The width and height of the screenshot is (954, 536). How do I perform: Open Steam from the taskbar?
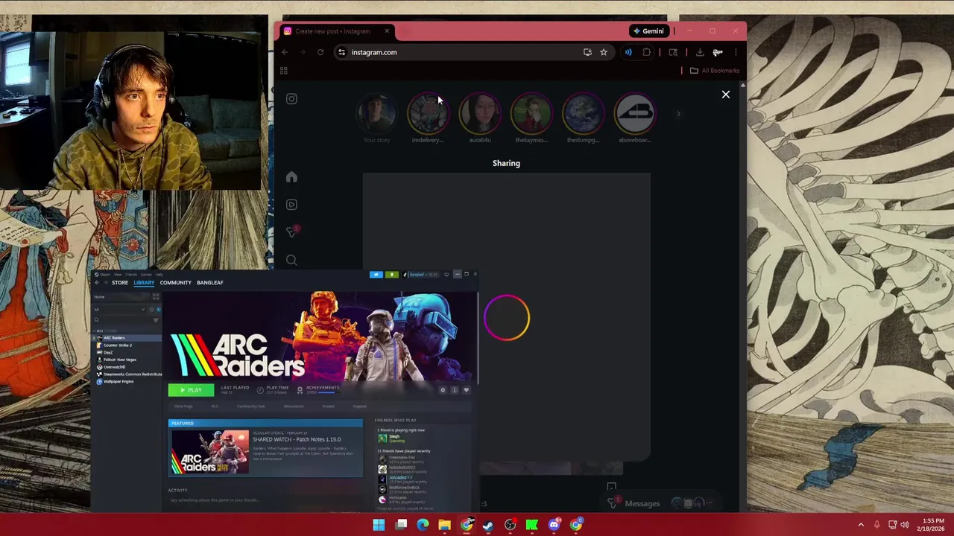click(x=488, y=525)
